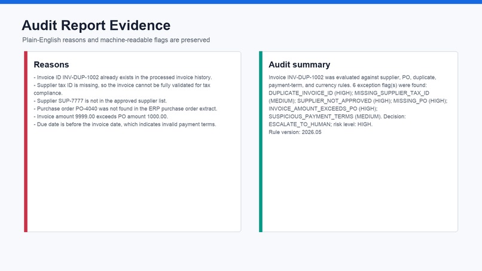Select the ESCALATE_TO_HUMAN decision text
Viewport: 482px width, 271px height.
pyautogui.click(x=300, y=124)
